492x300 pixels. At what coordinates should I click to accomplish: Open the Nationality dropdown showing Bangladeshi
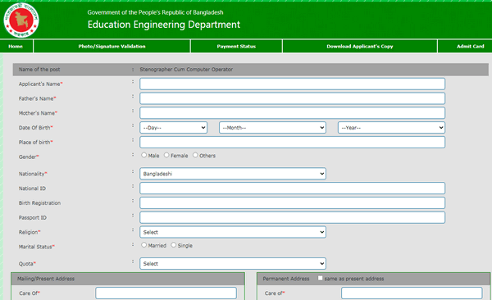coord(233,174)
